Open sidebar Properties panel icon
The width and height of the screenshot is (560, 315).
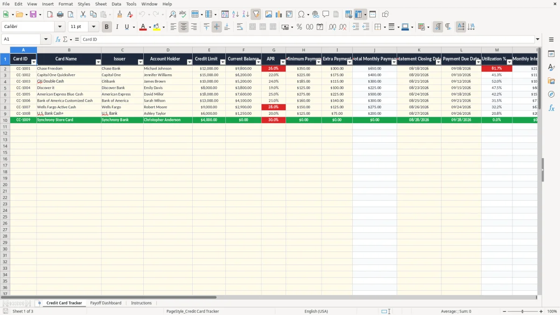(x=551, y=54)
